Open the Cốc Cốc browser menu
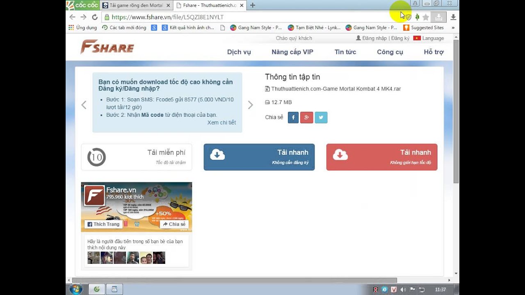Screen dimensions: 525x295 point(82,5)
